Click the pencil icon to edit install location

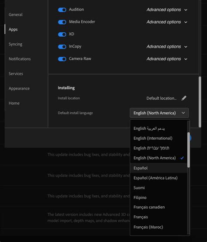(184, 98)
